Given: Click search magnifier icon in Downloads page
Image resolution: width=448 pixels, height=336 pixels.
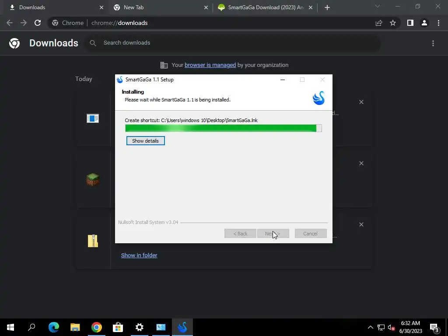Looking at the screenshot, I should (93, 43).
